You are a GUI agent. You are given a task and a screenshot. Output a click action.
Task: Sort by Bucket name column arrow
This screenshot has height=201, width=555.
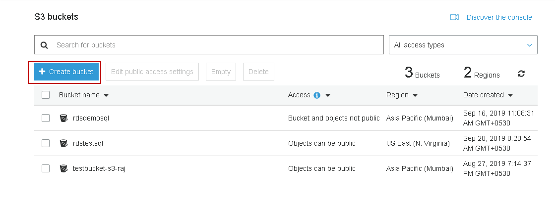[106, 95]
